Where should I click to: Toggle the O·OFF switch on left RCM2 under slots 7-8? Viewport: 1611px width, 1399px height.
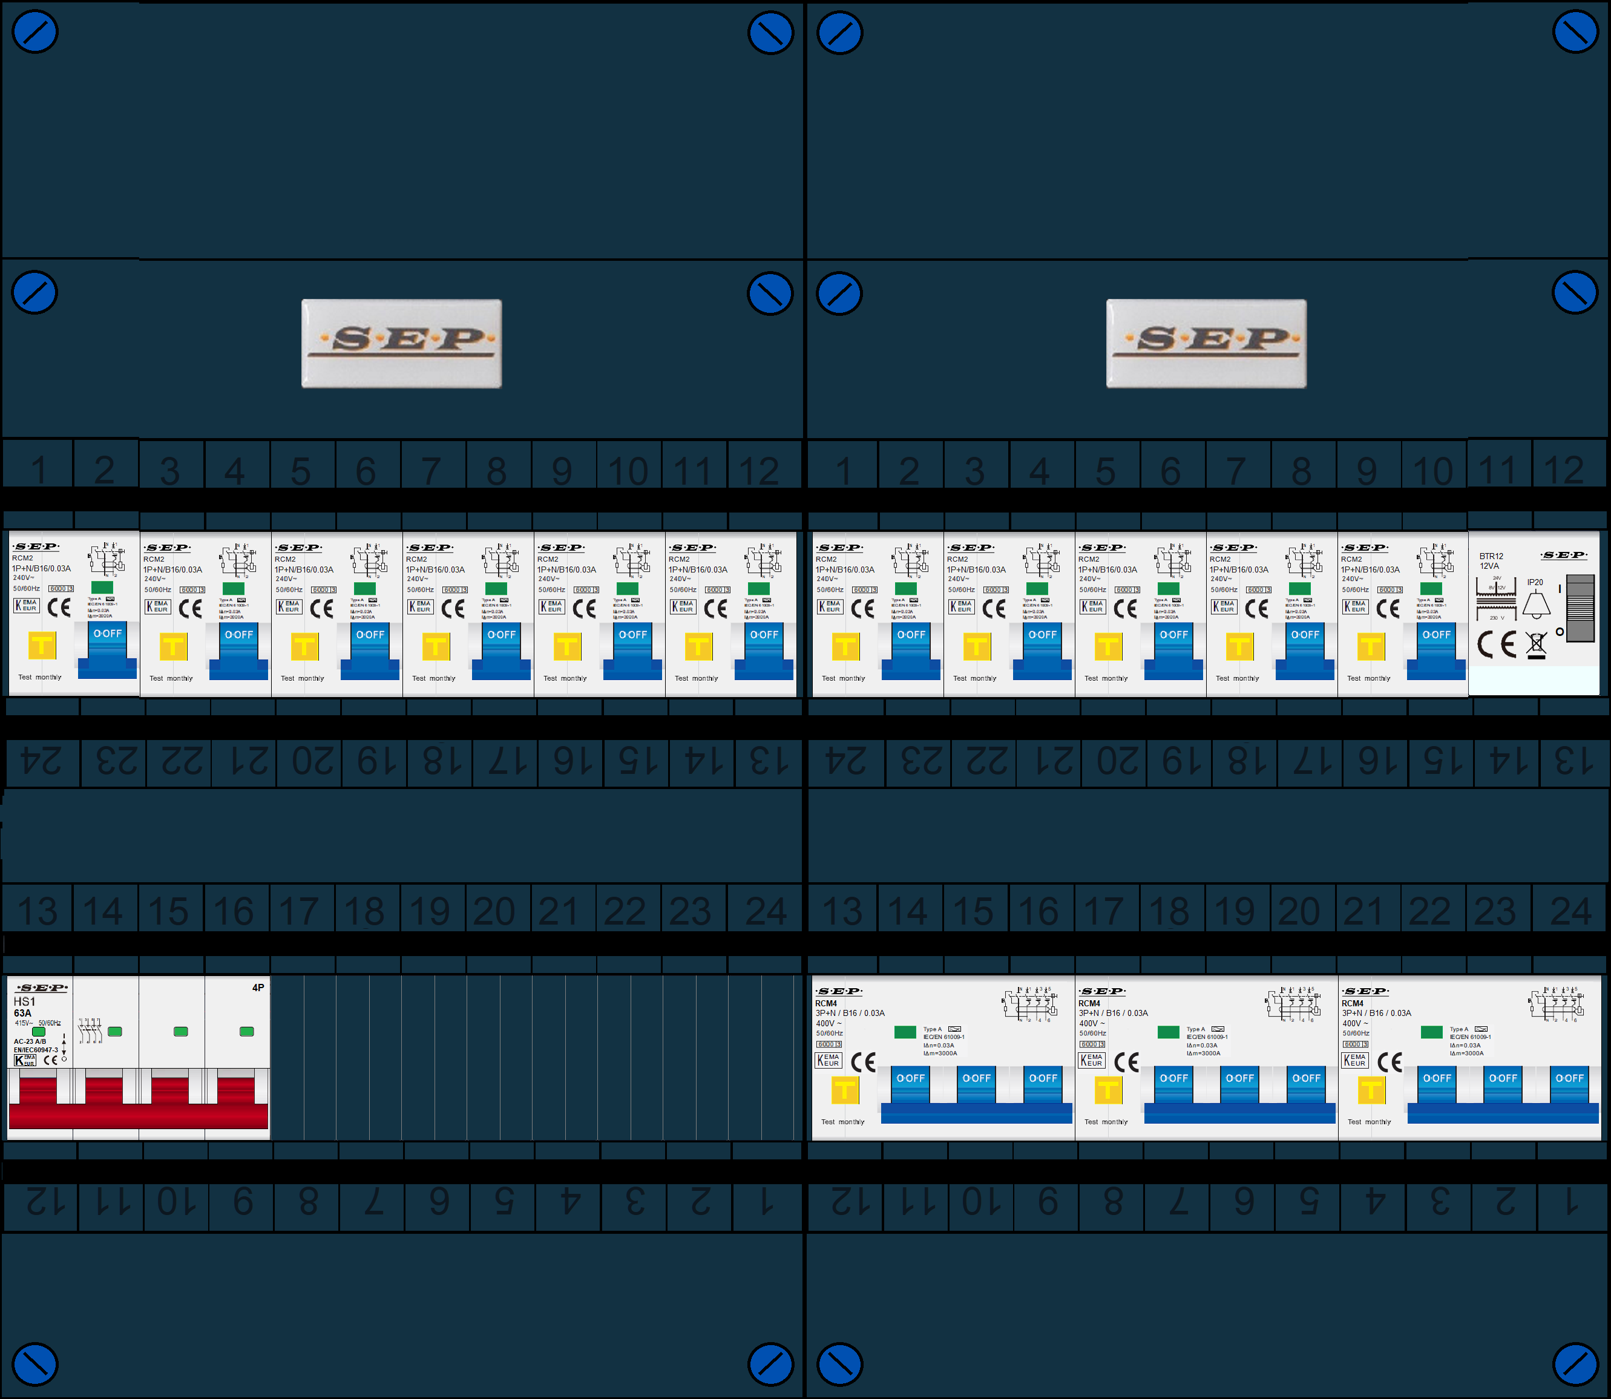[x=500, y=651]
